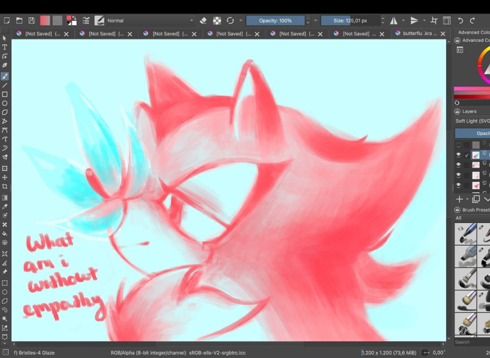
Task: Select the Elliptical Selection tool
Action: click(x=5, y=292)
